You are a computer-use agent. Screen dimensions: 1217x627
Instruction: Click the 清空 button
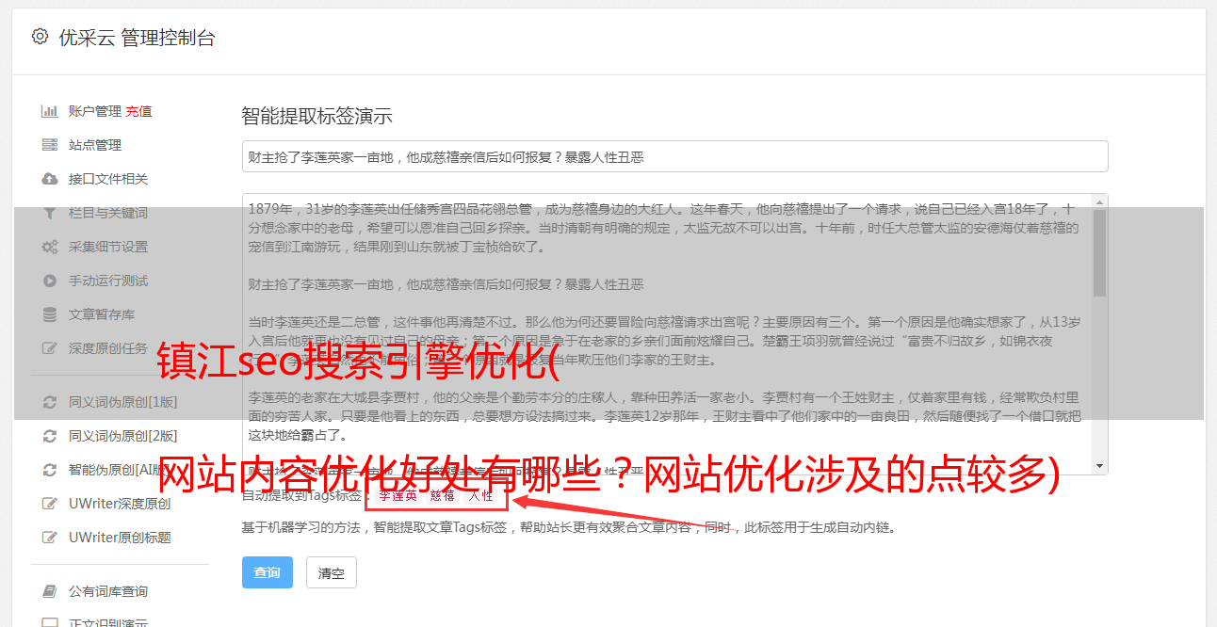pyautogui.click(x=332, y=572)
